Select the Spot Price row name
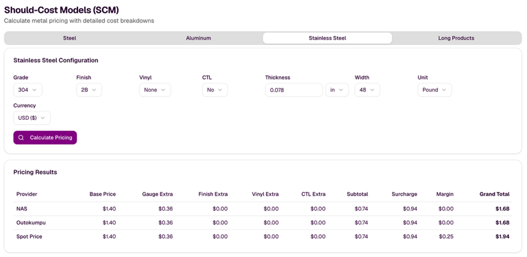This screenshot has width=527, height=257. [29, 236]
